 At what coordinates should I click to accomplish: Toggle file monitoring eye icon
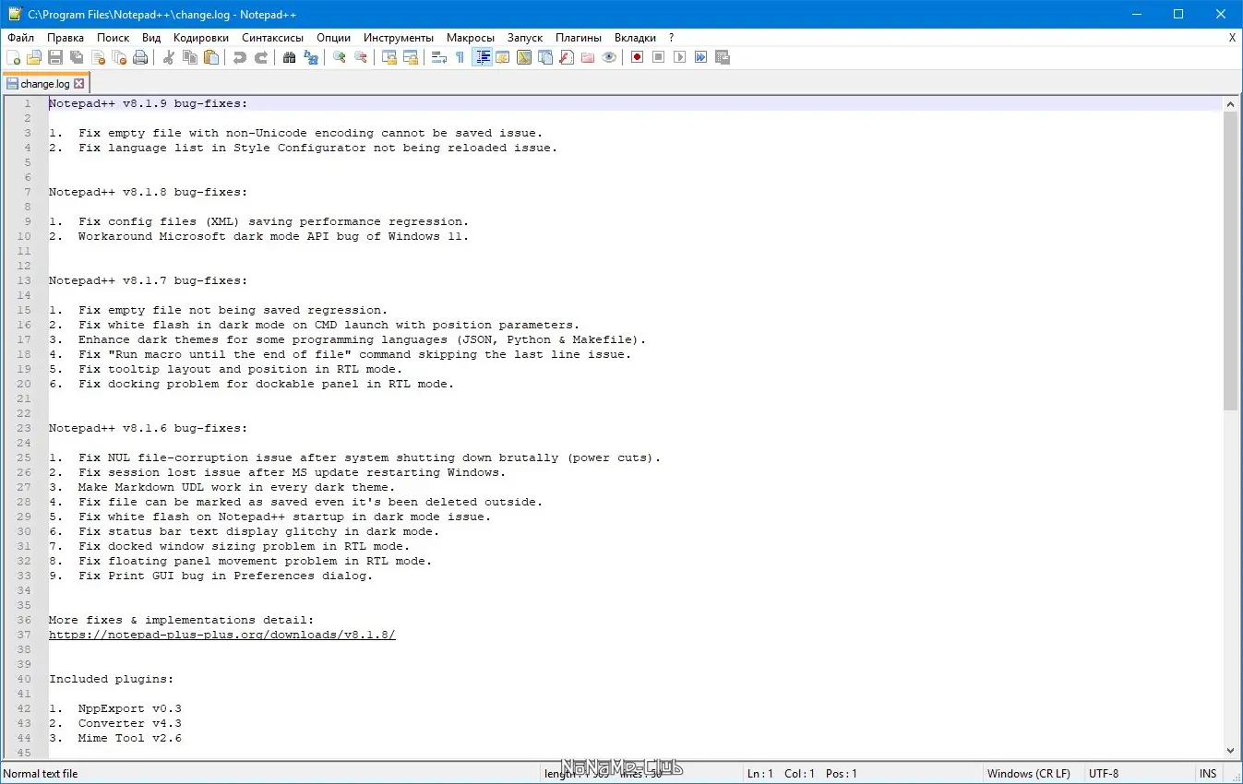609,57
